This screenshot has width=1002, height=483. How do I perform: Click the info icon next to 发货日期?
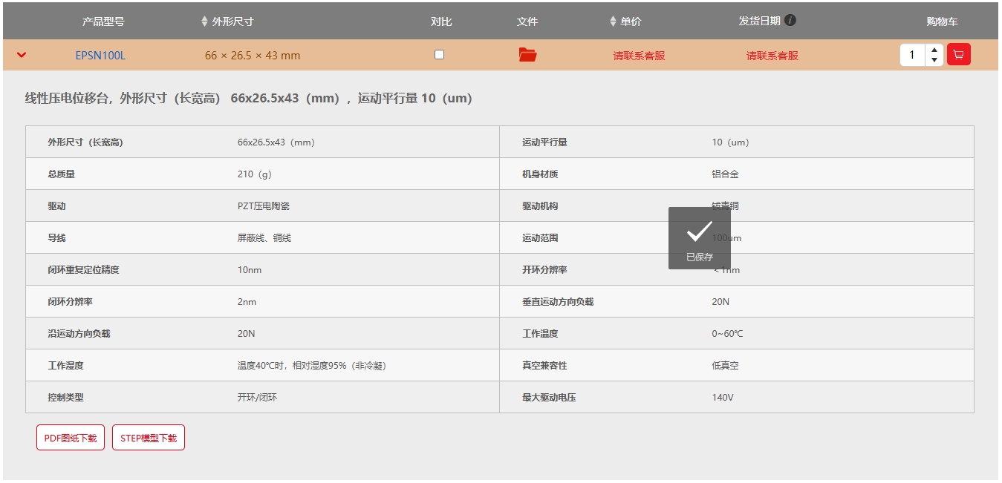(790, 20)
